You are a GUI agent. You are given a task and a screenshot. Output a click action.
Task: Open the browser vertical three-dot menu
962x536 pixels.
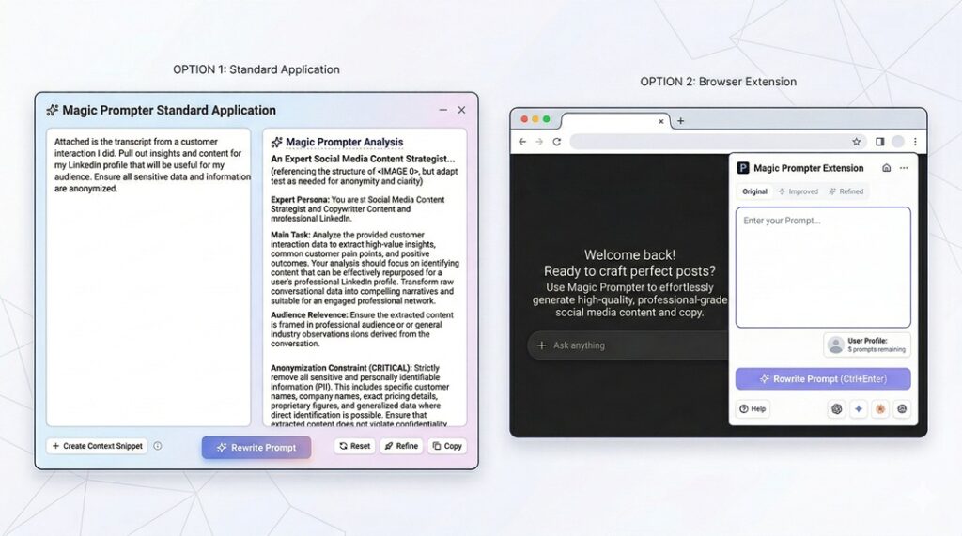coord(915,142)
